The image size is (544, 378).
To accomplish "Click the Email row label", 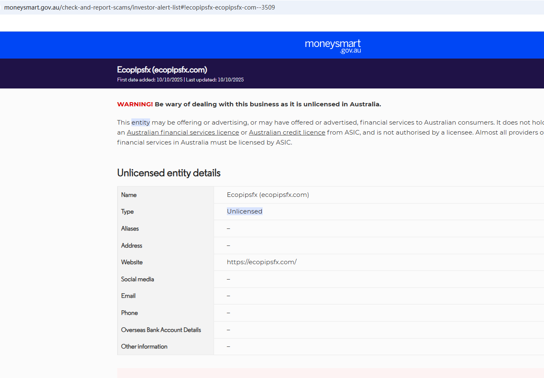I will click(128, 296).
